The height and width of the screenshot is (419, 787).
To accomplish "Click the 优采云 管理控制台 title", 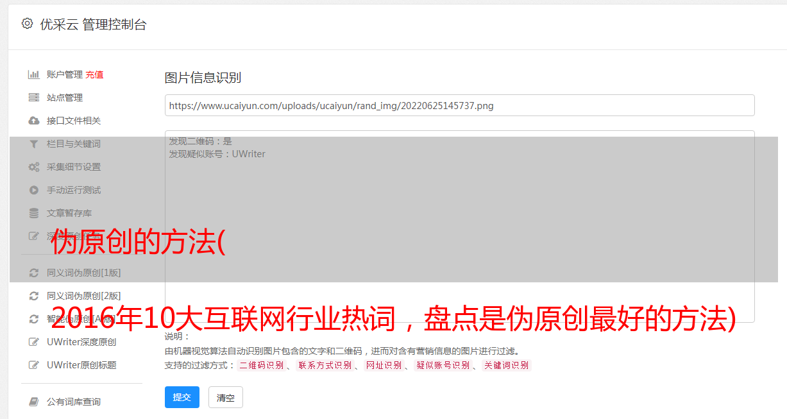I will (x=93, y=24).
